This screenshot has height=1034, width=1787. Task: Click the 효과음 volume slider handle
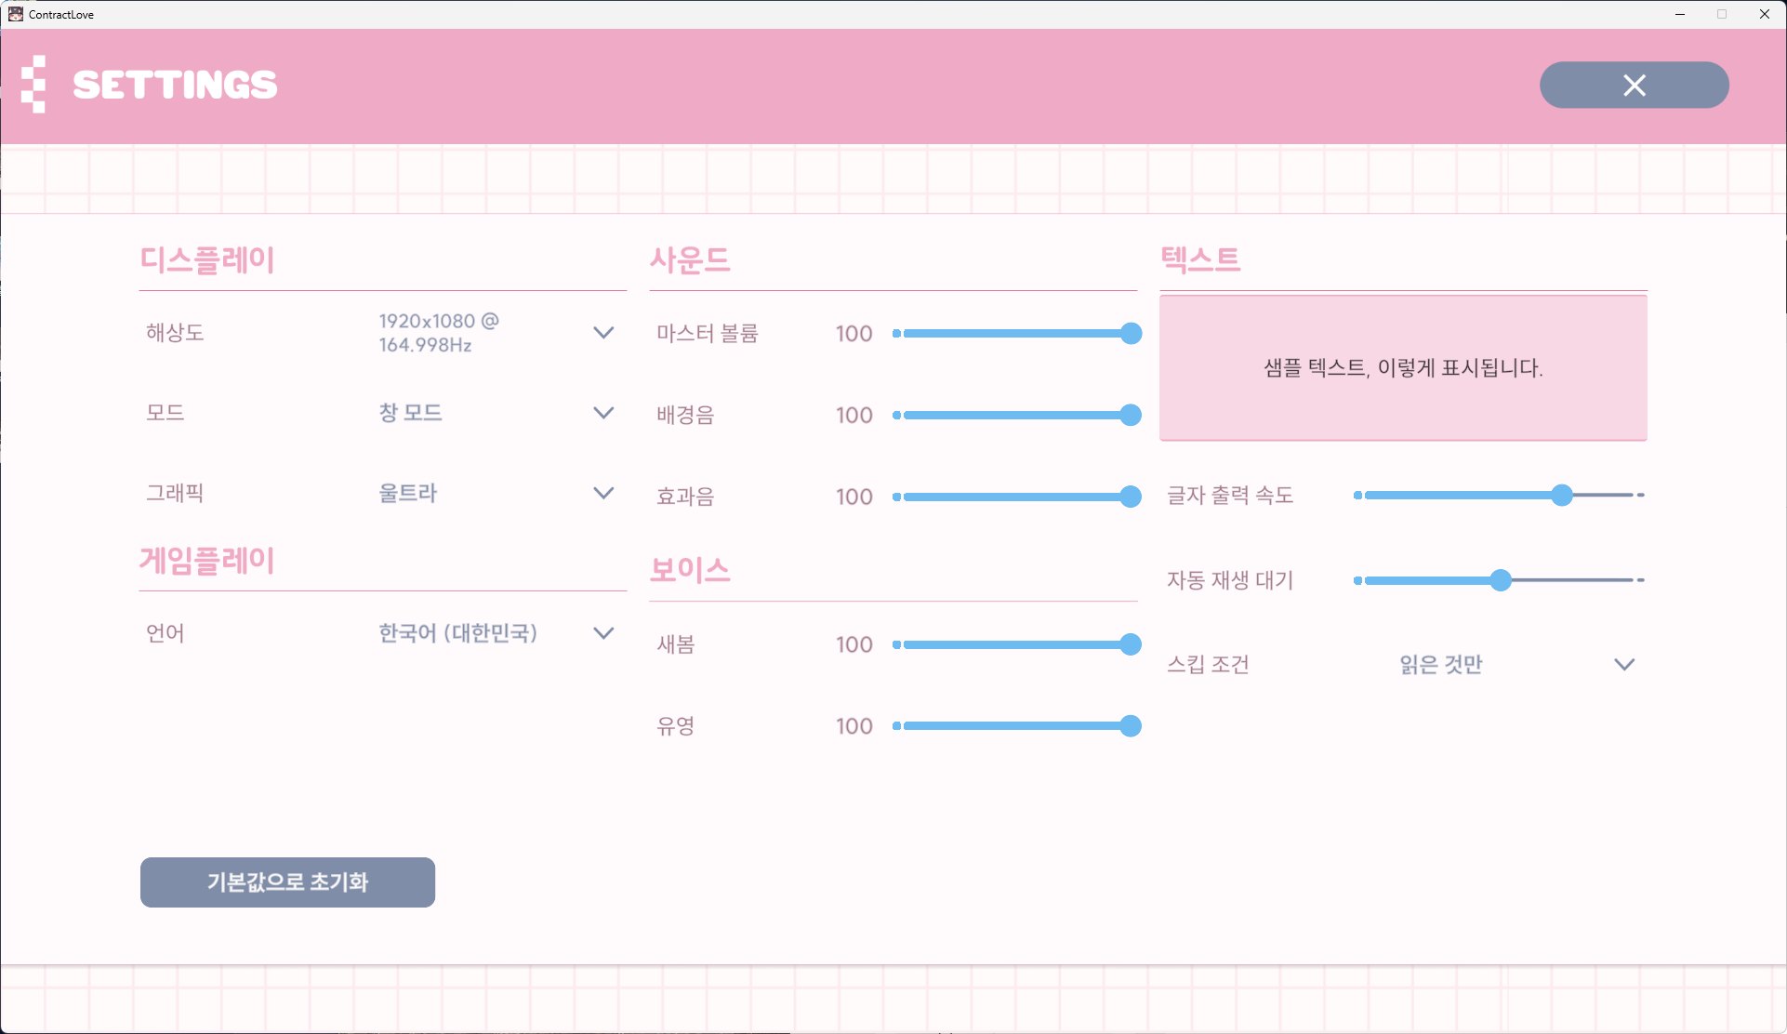tap(1131, 497)
